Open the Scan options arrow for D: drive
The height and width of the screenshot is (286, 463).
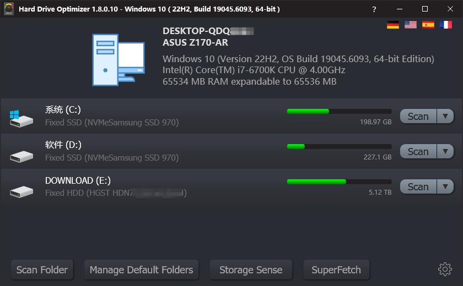445,151
